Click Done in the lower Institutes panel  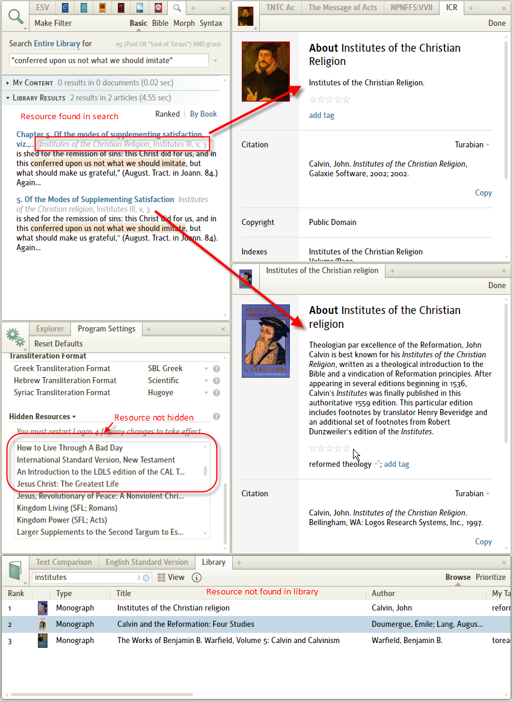pos(497,286)
